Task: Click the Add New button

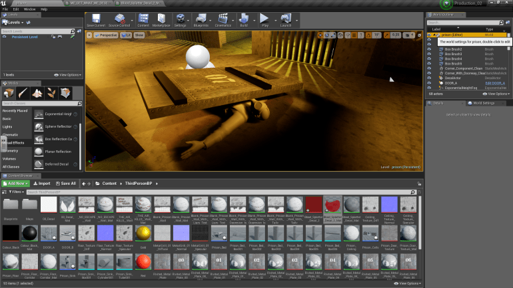Action: coord(16,184)
